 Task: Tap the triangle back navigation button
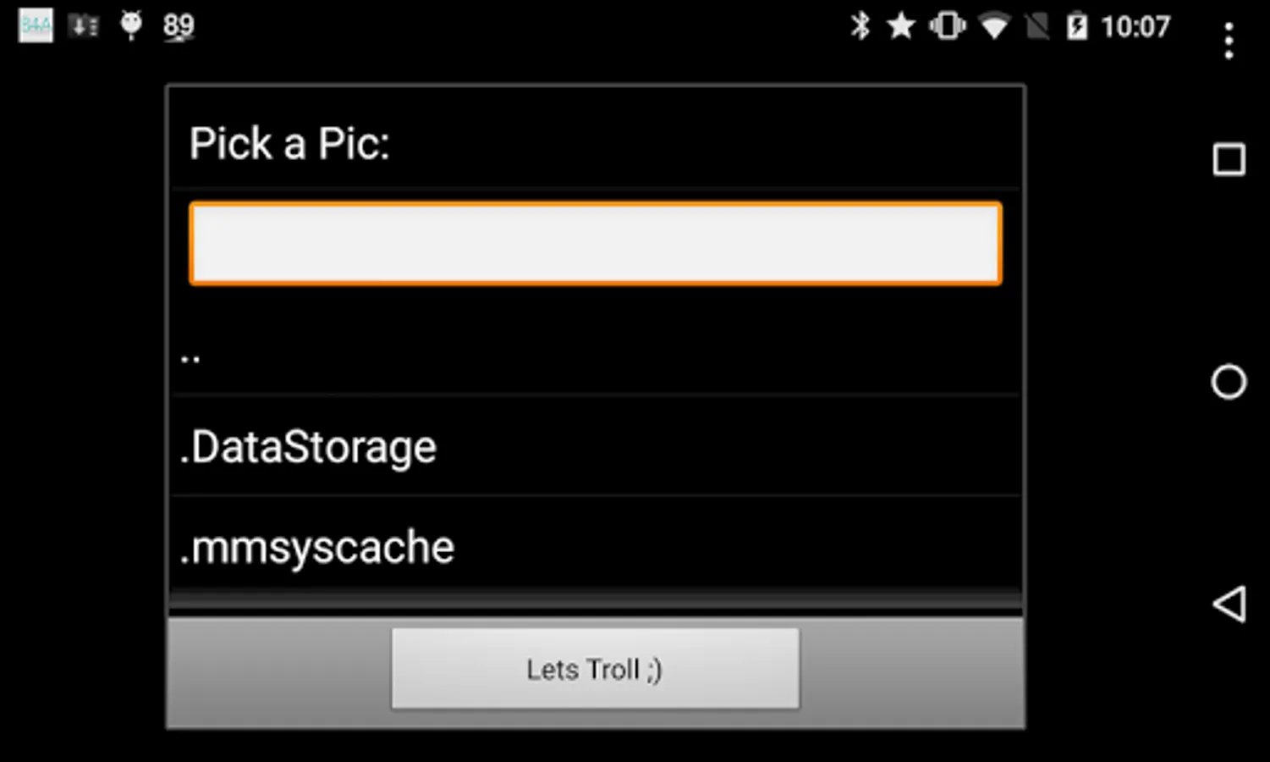tap(1229, 605)
